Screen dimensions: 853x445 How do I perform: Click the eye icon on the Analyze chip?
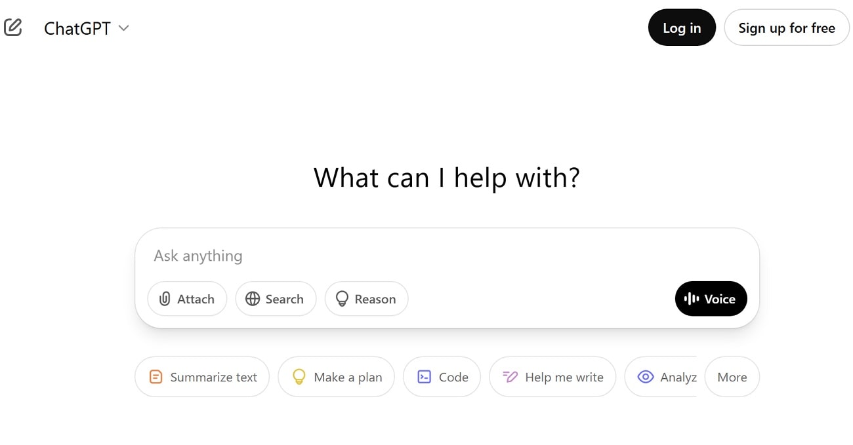click(x=646, y=377)
